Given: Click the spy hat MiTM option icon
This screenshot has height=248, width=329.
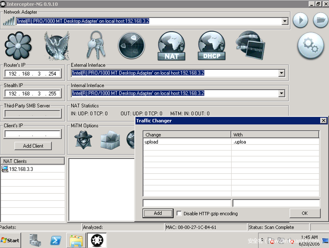Looking at the screenshot, I should tap(83, 140).
